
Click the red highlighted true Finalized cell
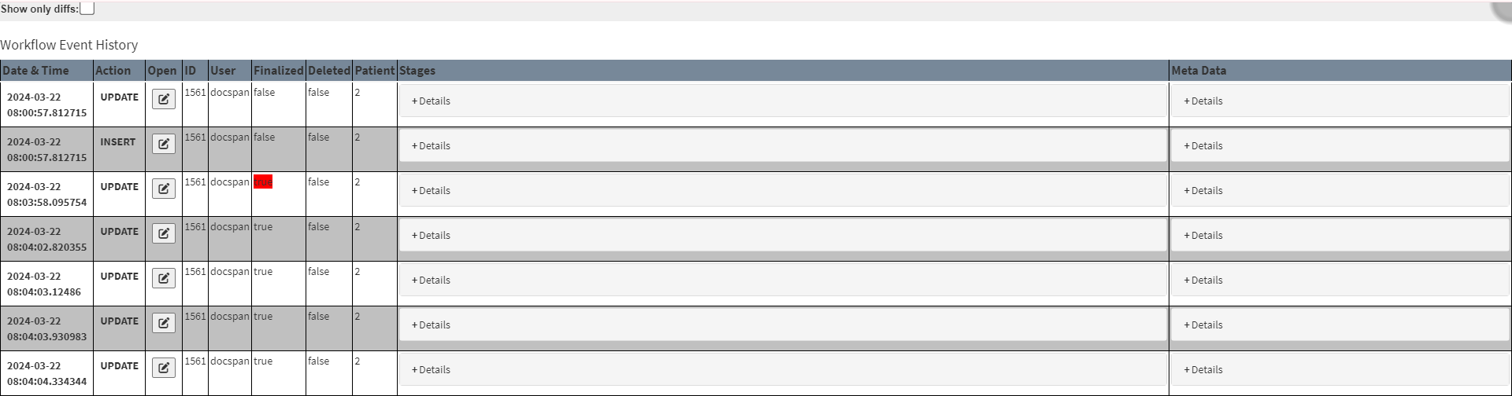(263, 182)
